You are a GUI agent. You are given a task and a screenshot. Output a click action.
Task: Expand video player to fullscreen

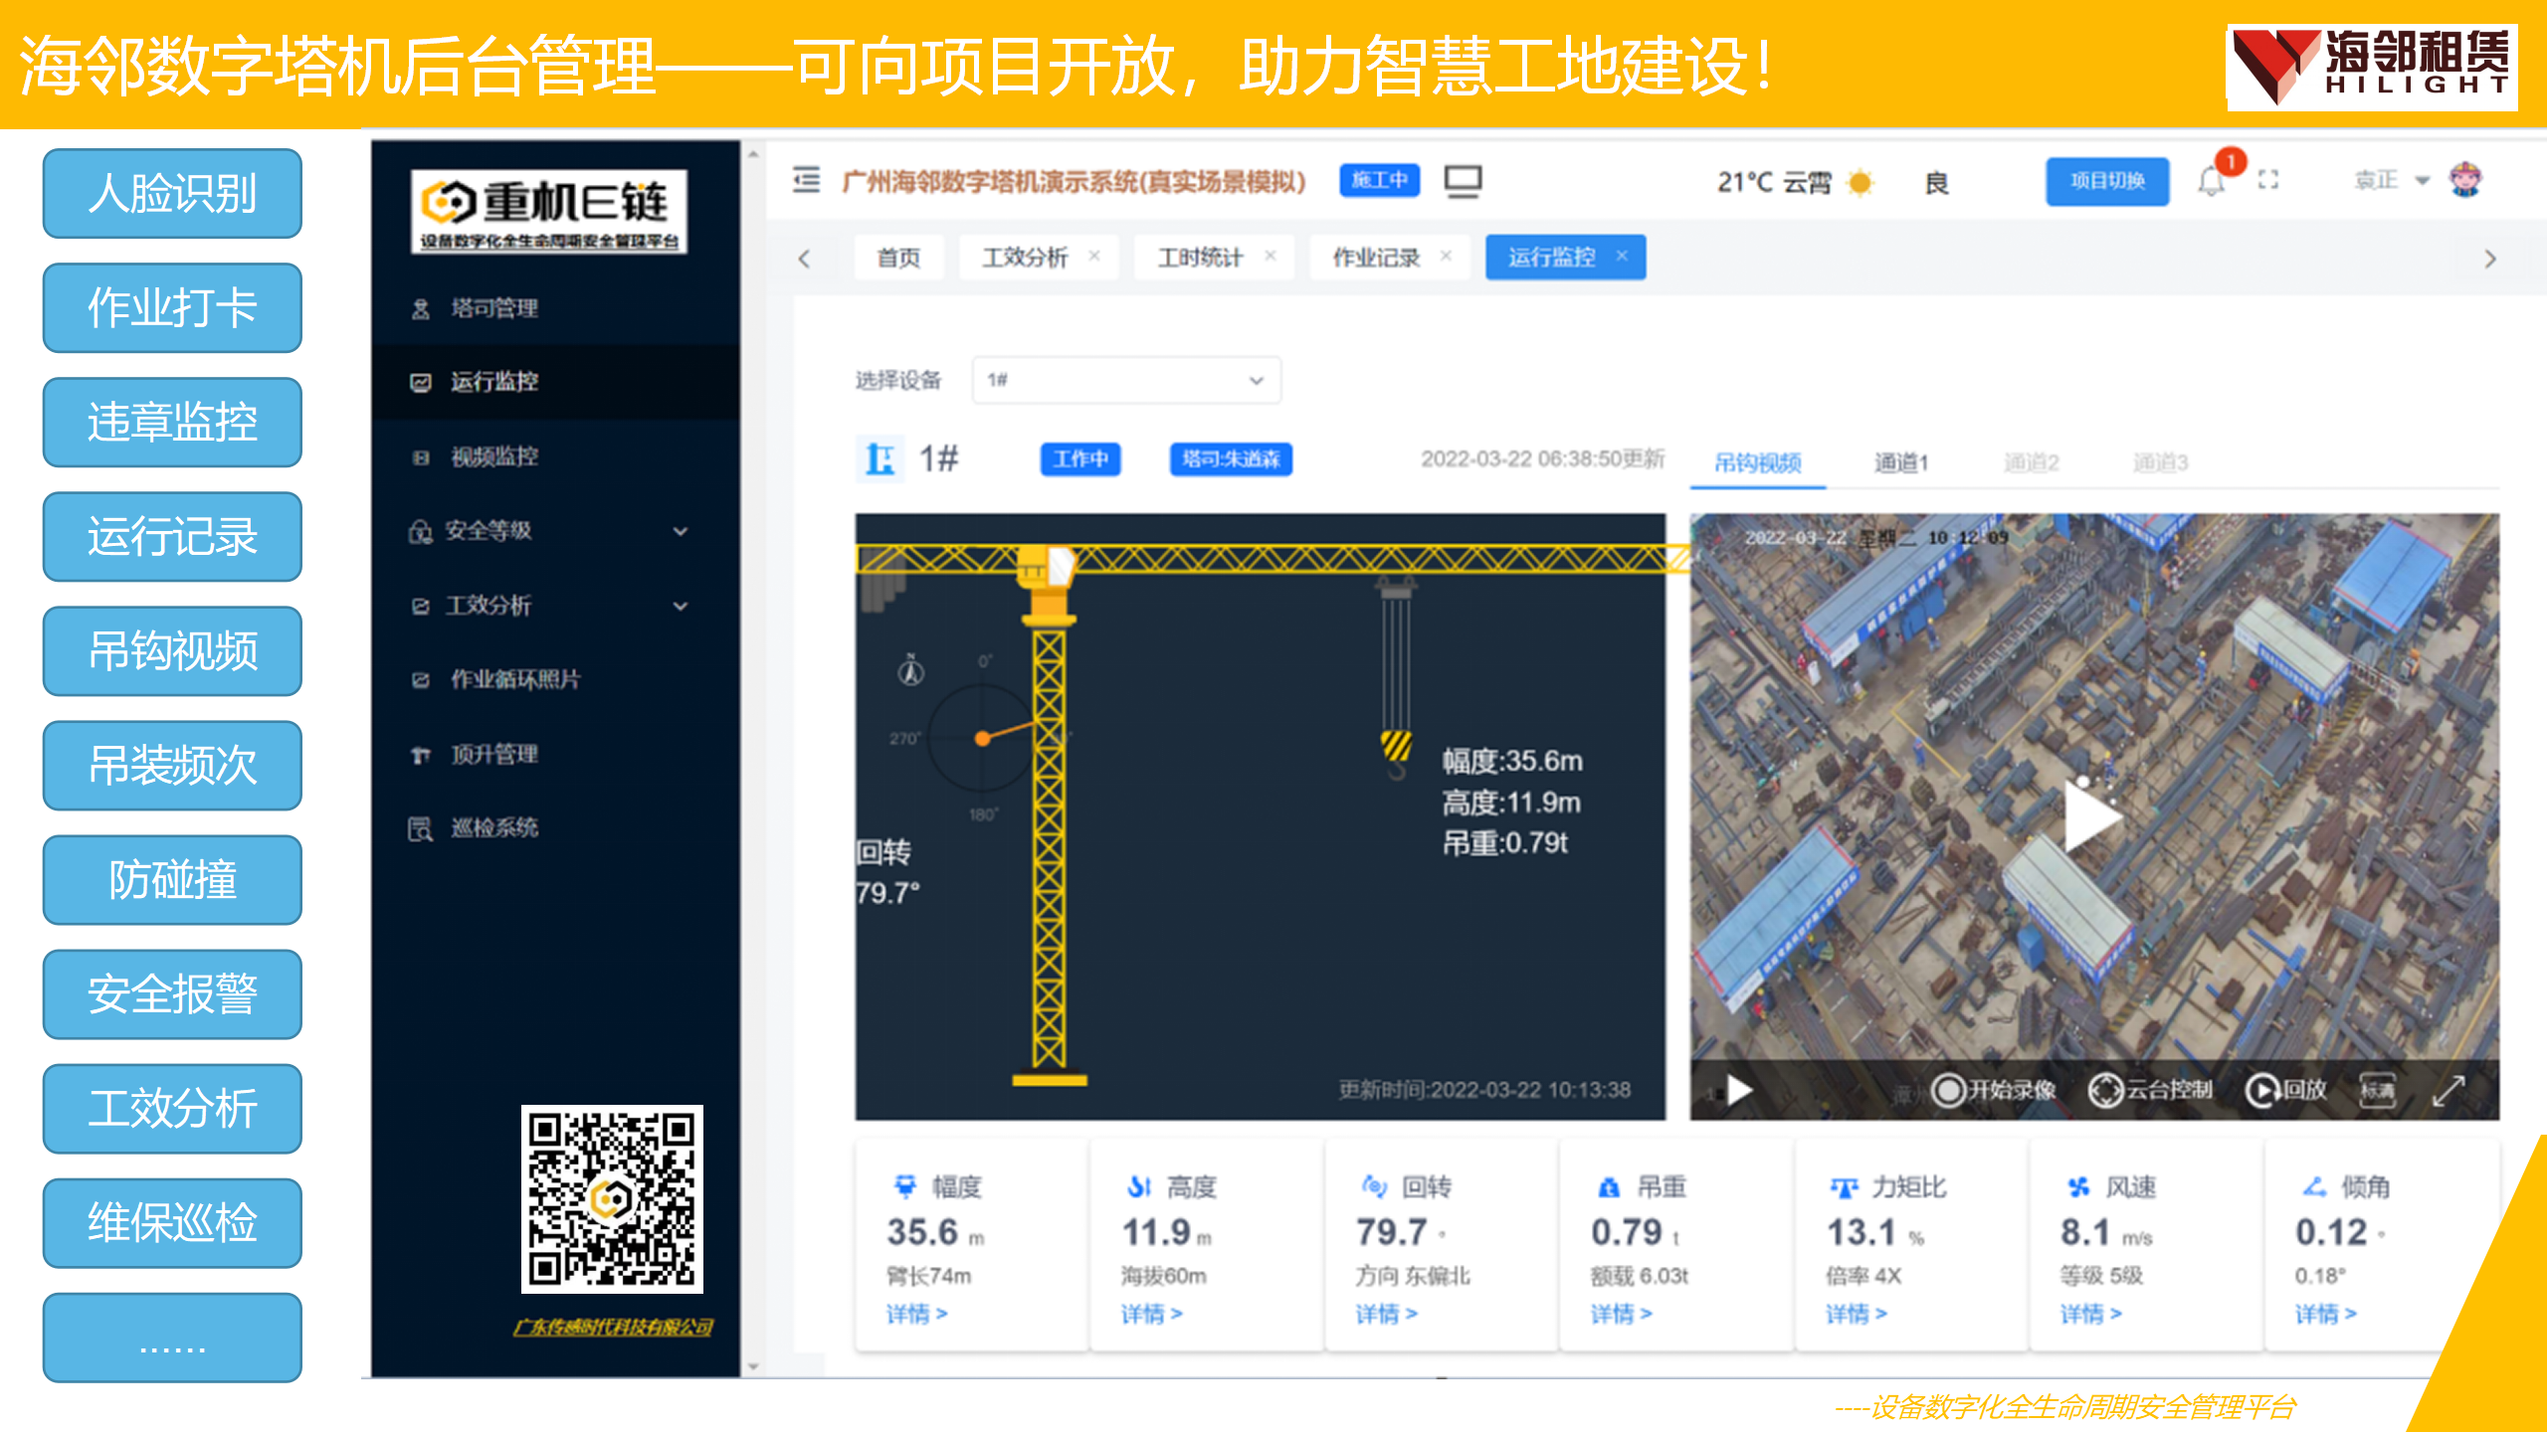tap(2449, 1090)
